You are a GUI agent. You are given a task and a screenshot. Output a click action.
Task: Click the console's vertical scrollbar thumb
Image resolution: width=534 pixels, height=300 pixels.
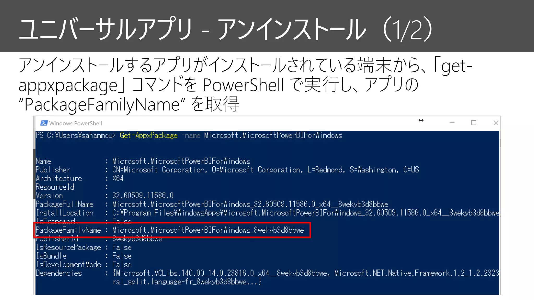click(x=500, y=143)
